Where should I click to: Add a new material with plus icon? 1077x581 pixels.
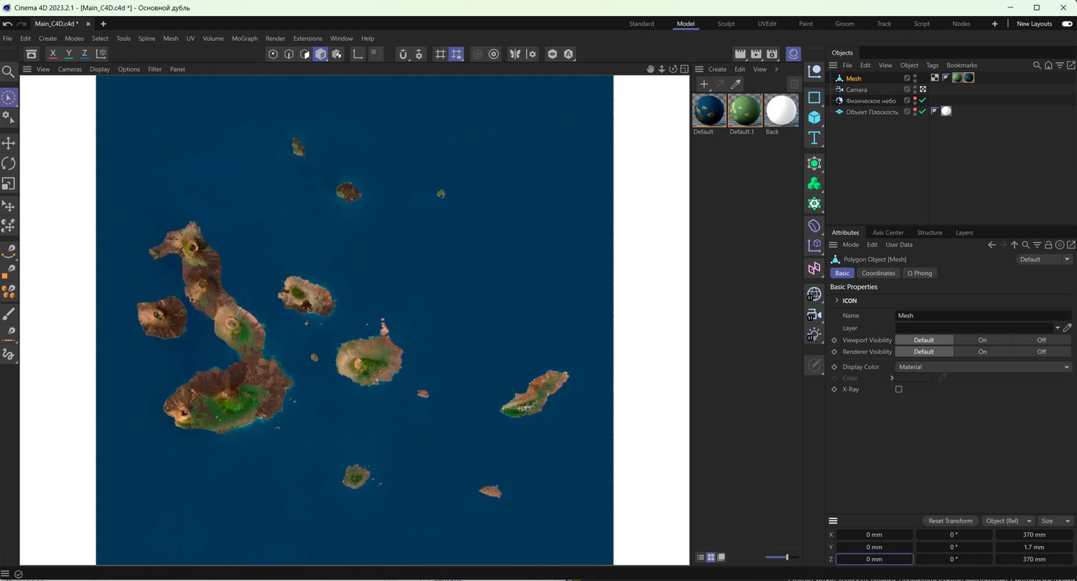703,84
